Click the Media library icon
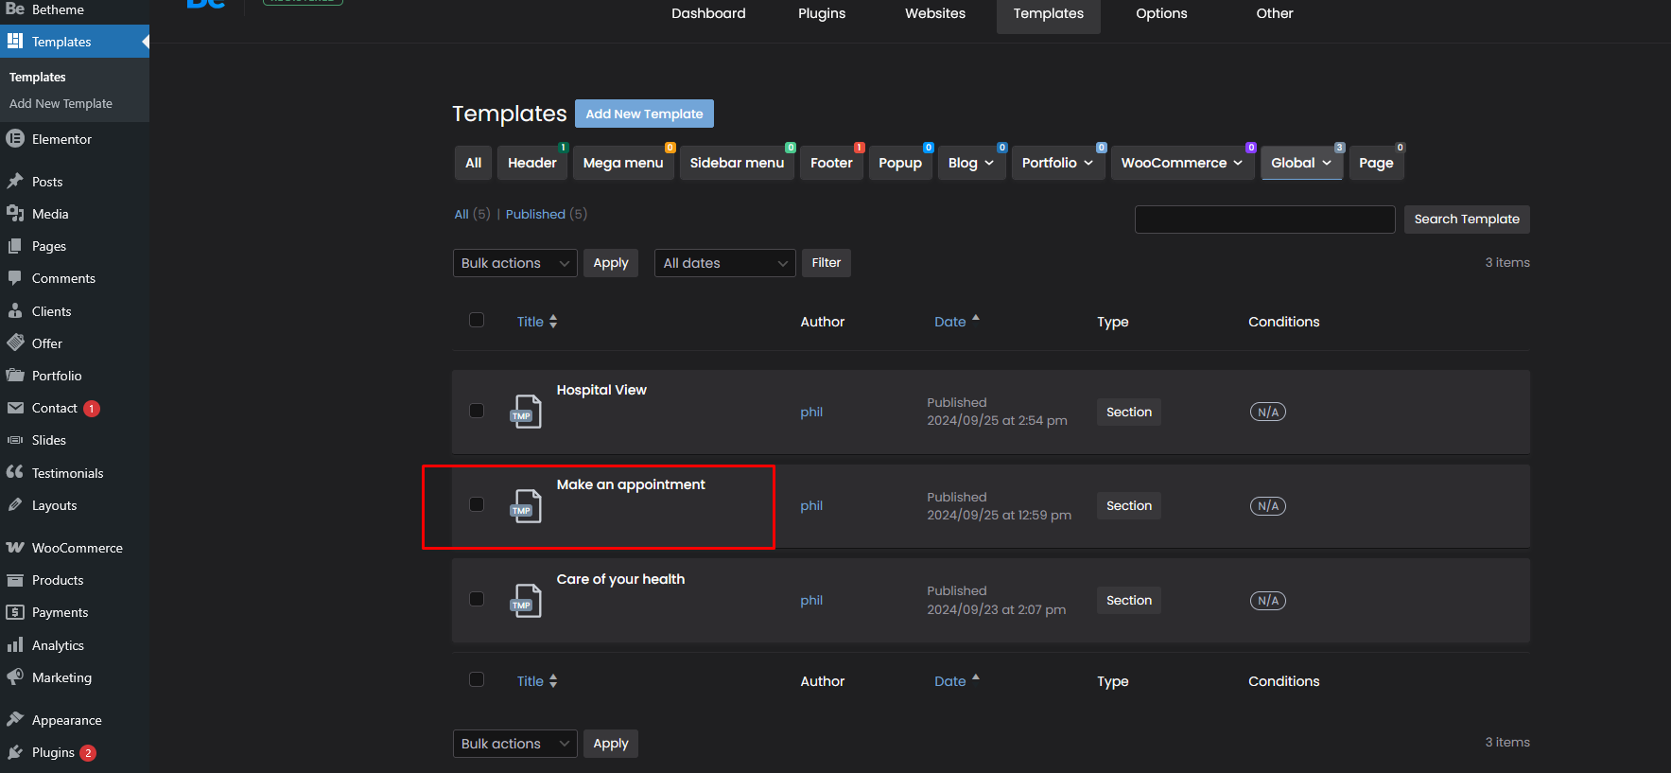The height and width of the screenshot is (773, 1671). coord(15,213)
